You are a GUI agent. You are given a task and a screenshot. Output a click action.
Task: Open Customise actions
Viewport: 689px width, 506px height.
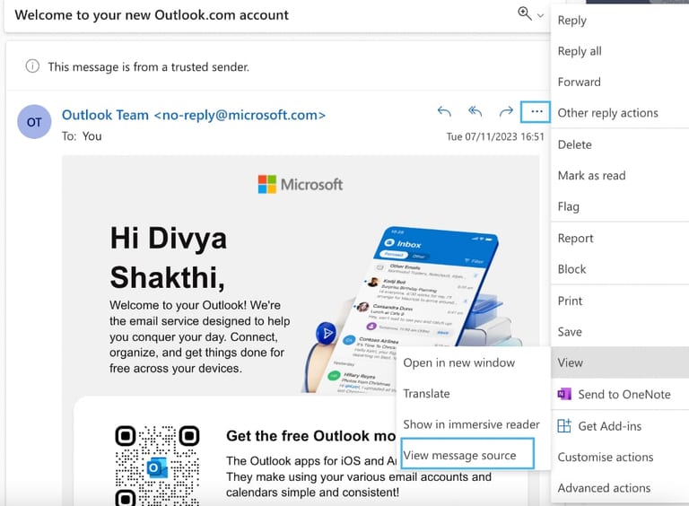[620, 457]
